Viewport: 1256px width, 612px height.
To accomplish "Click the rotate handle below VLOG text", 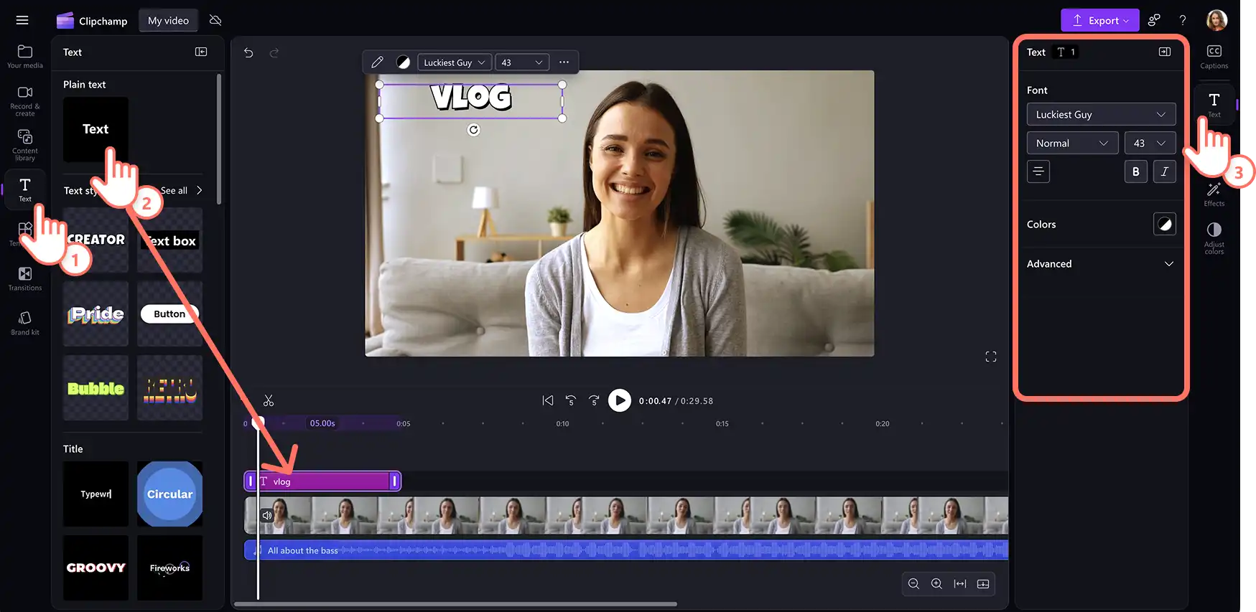I will 473,130.
